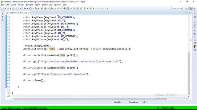Open the Refactor menu

tap(21, 5)
